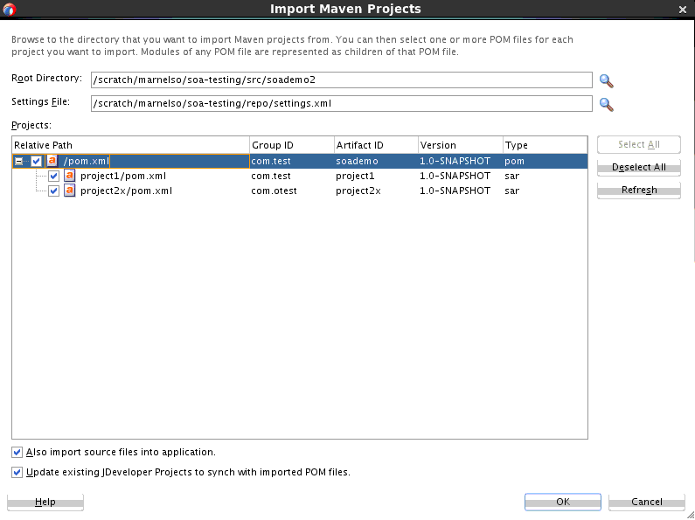Sort by the Group ID column header

[292, 145]
